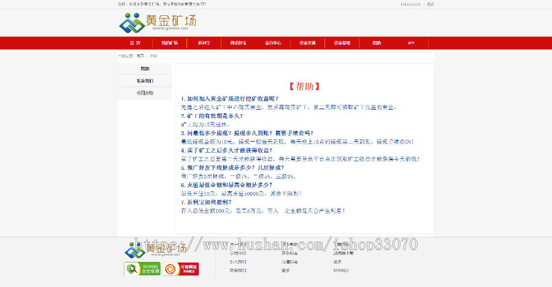The height and width of the screenshot is (287, 552).
Task: Open 会员中心 in the navigation bar
Action: (x=273, y=43)
